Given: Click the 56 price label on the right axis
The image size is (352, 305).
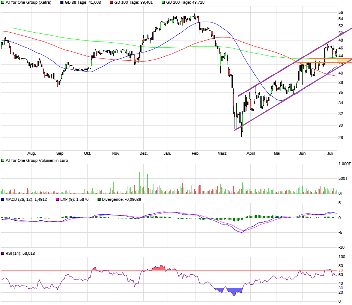Looking at the screenshot, I should tap(341, 12).
